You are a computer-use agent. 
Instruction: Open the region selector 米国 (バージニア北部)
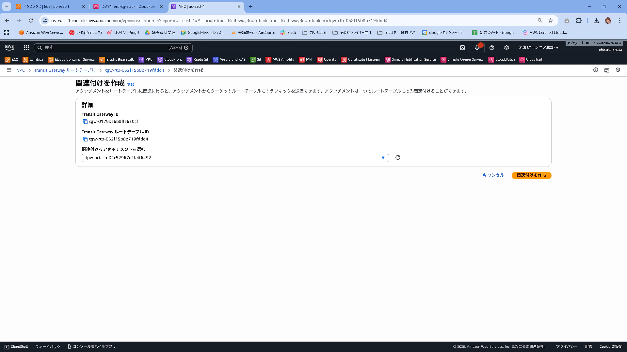tap(539, 48)
